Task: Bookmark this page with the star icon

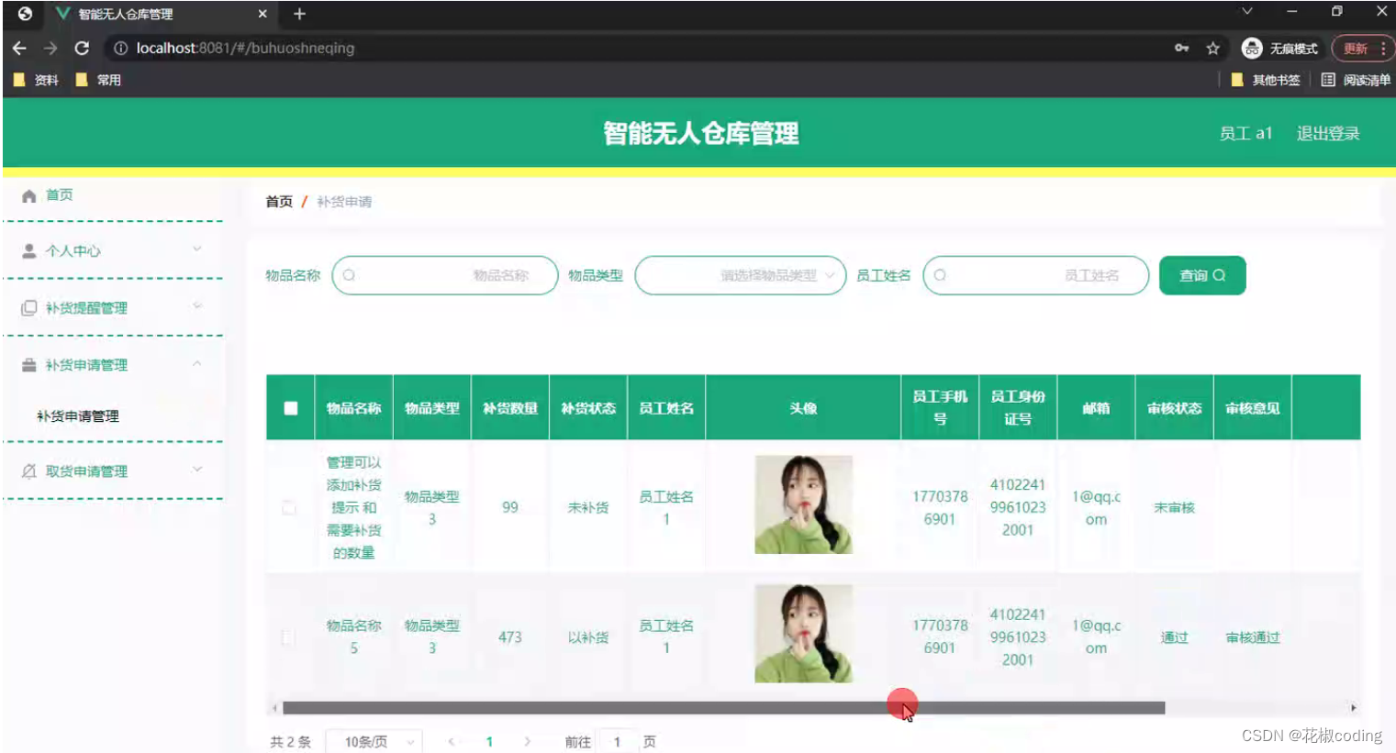Action: click(1212, 48)
